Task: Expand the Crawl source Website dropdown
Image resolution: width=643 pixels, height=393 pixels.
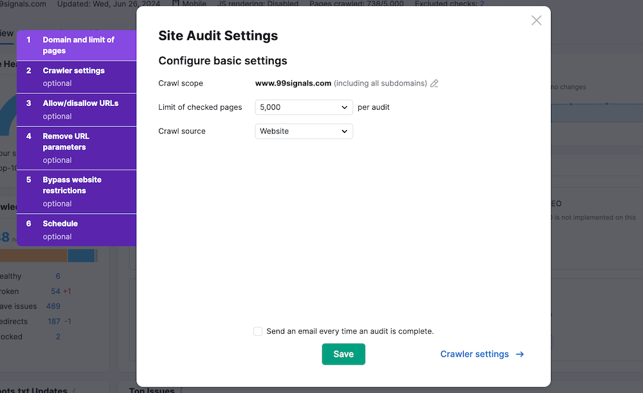Action: [x=303, y=131]
